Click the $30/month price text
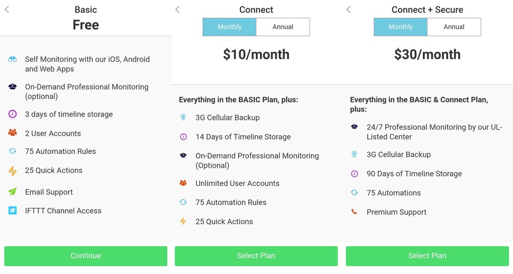Viewport: 513px width, 274px height. click(x=427, y=54)
